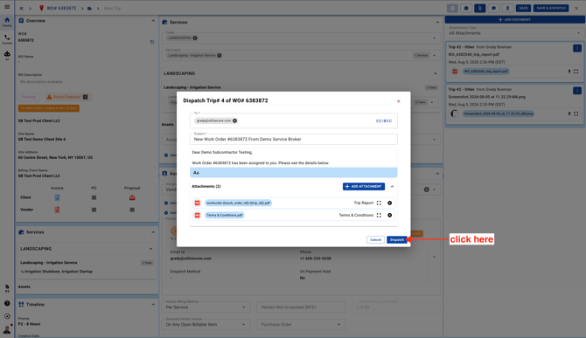The image size is (586, 338).
Task: Click the PDF icon of Terms & Conditions attachment
Action: click(x=198, y=215)
